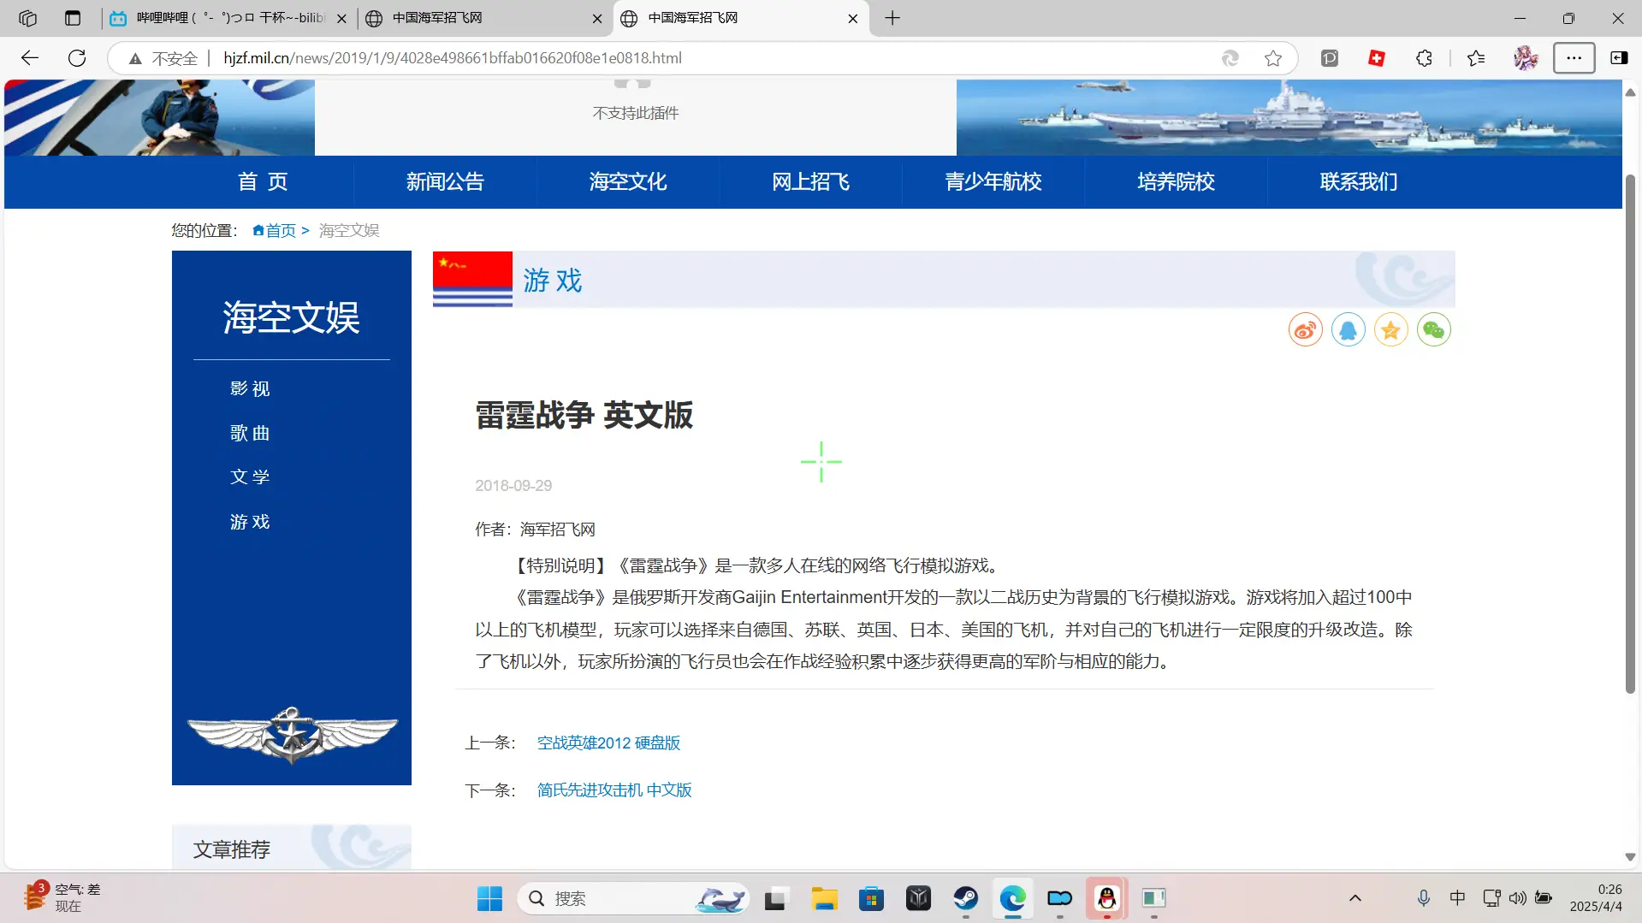Select 影视 in the sidebar

coord(250,388)
